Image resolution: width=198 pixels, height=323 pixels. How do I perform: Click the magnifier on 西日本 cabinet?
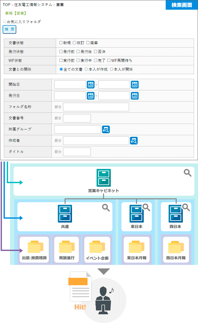(186, 207)
